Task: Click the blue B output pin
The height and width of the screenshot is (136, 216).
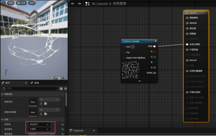Action: 155,62
